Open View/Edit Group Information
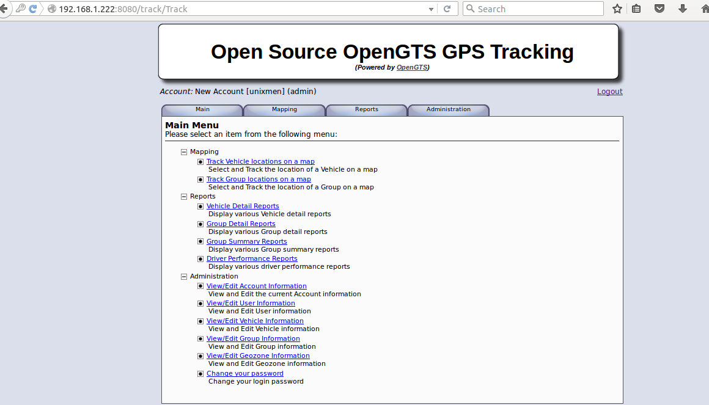The height and width of the screenshot is (405, 709). (x=253, y=338)
